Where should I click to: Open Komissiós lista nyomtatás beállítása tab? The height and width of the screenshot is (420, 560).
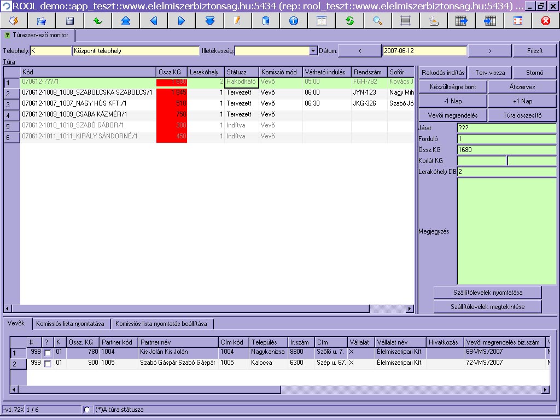[161, 324]
